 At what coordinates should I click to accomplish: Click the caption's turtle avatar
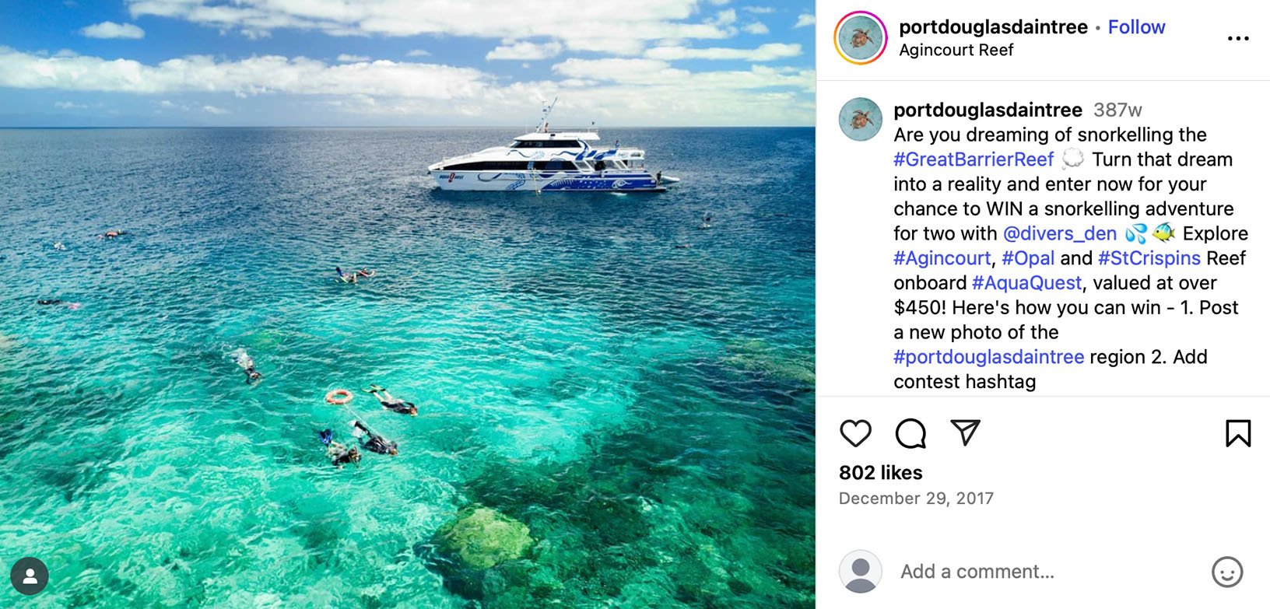point(861,120)
